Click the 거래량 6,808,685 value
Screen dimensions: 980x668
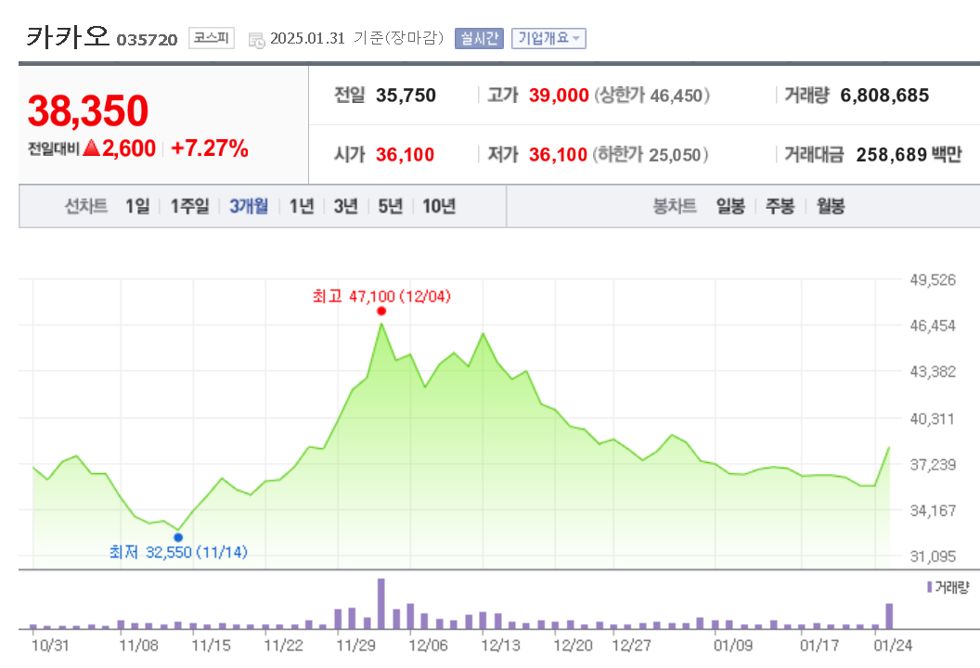coord(884,95)
